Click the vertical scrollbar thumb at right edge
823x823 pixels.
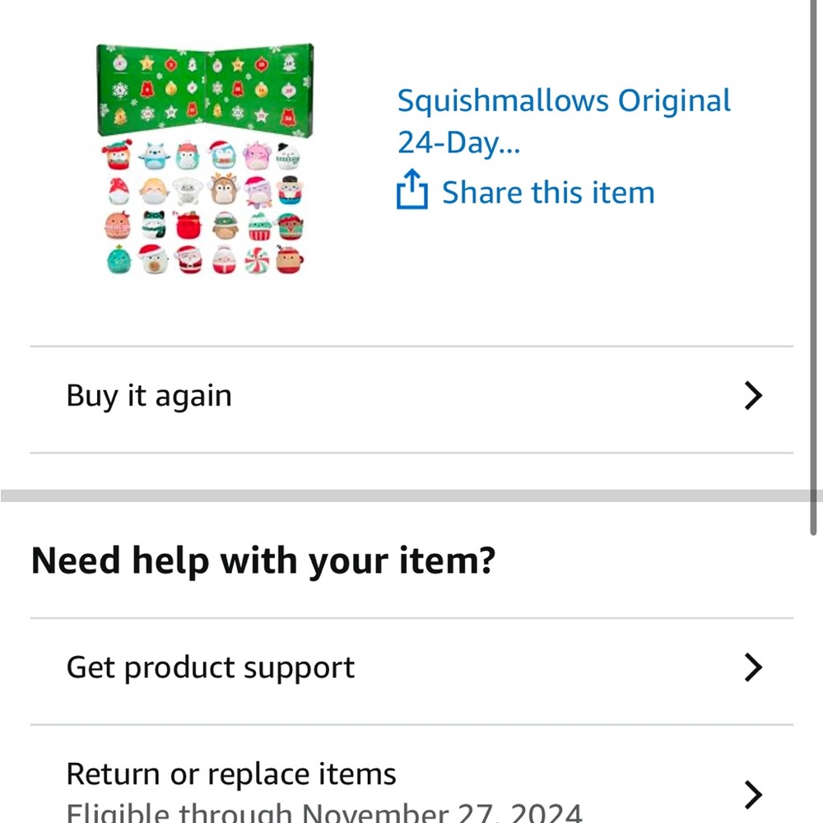814,267
